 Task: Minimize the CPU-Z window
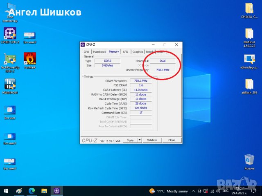[x=153, y=45]
